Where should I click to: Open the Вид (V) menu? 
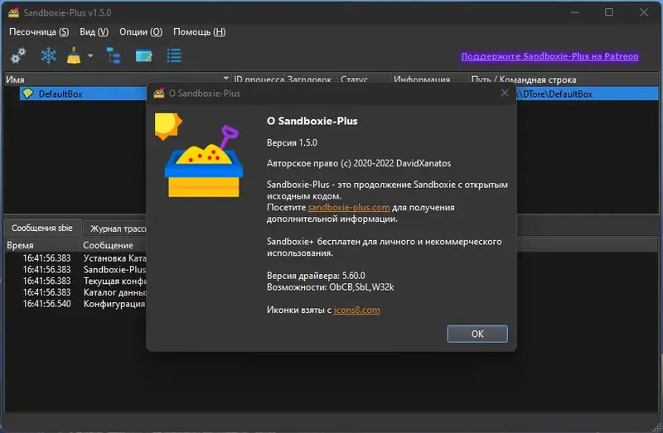[x=94, y=32]
